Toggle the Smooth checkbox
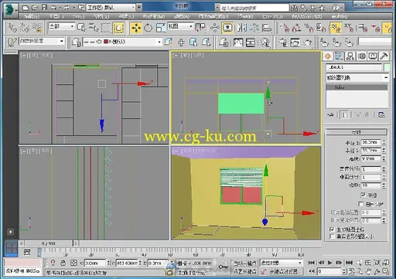This screenshot has height=279, width=396. click(x=364, y=195)
